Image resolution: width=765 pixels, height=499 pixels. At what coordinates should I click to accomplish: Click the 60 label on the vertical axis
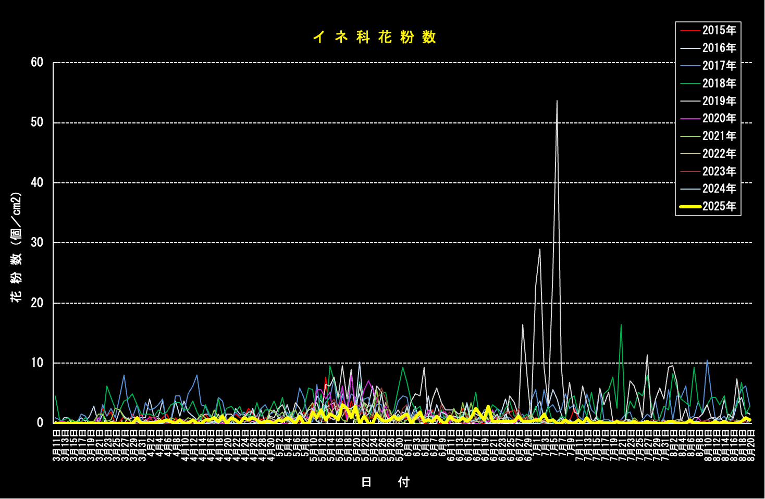37,63
